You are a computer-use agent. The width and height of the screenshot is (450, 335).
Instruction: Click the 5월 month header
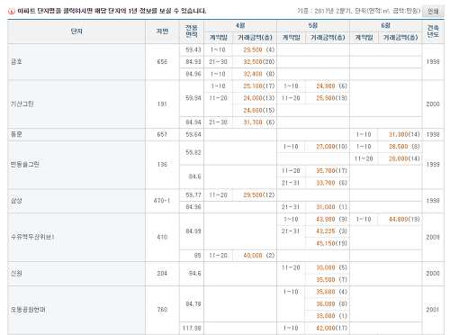pos(313,26)
